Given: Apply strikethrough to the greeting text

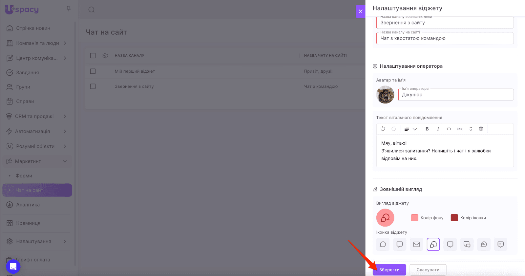Looking at the screenshot, I should [x=471, y=129].
